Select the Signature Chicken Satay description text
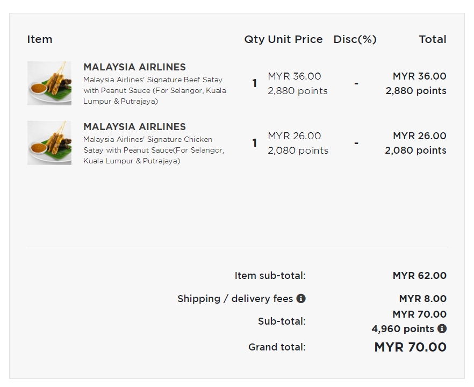Viewport: 474px width, 387px height. pyautogui.click(x=154, y=150)
